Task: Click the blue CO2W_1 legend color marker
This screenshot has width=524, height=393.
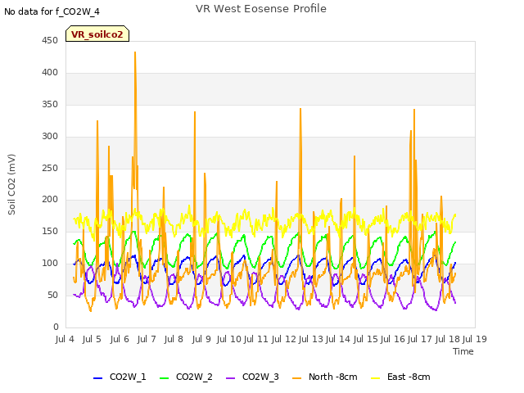Action: click(97, 378)
